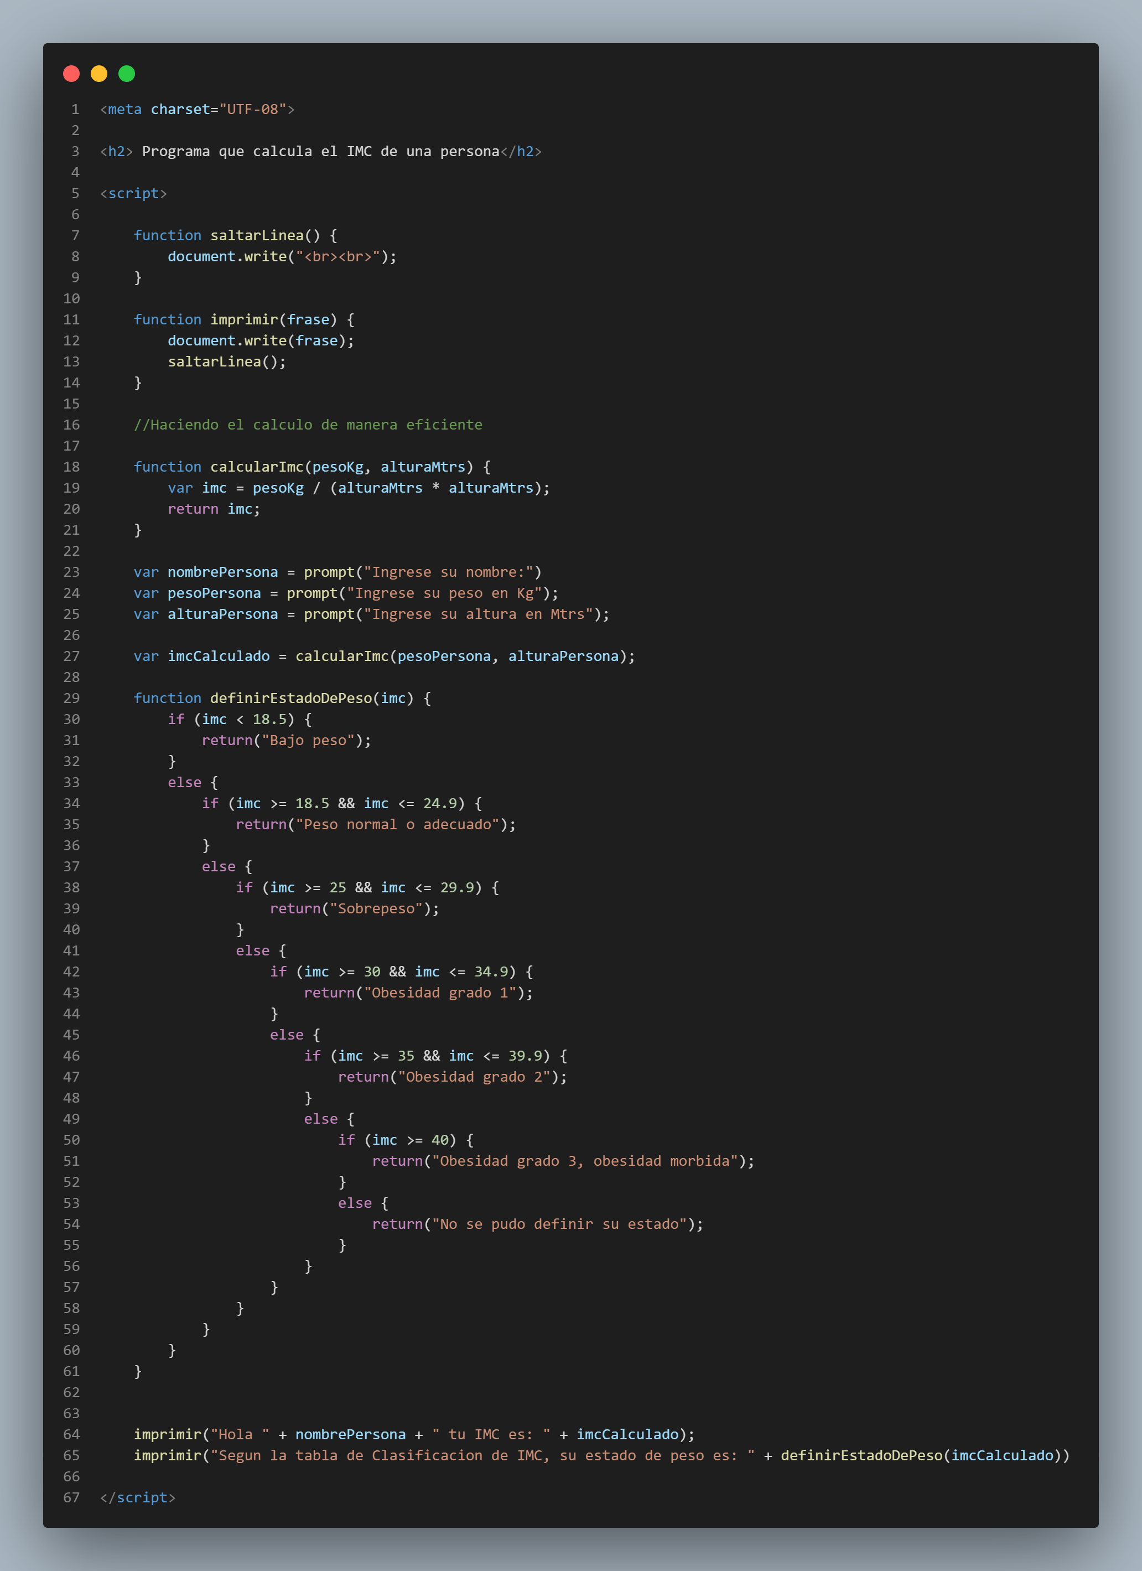The width and height of the screenshot is (1142, 1571).
Task: Click the 'var pesoPersona' prompt line
Action: pos(346,593)
